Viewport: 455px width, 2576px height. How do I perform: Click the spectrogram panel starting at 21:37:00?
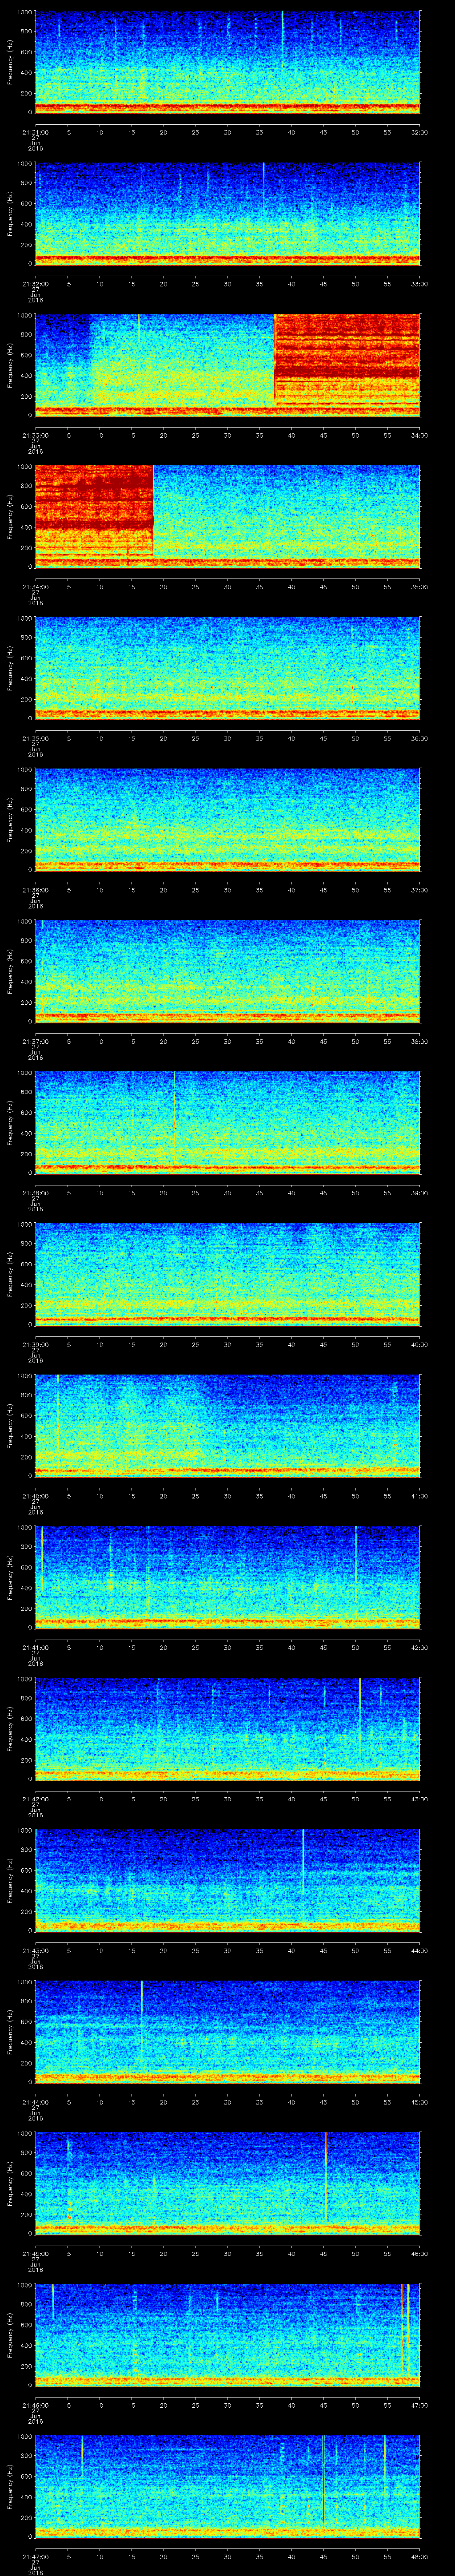click(228, 971)
